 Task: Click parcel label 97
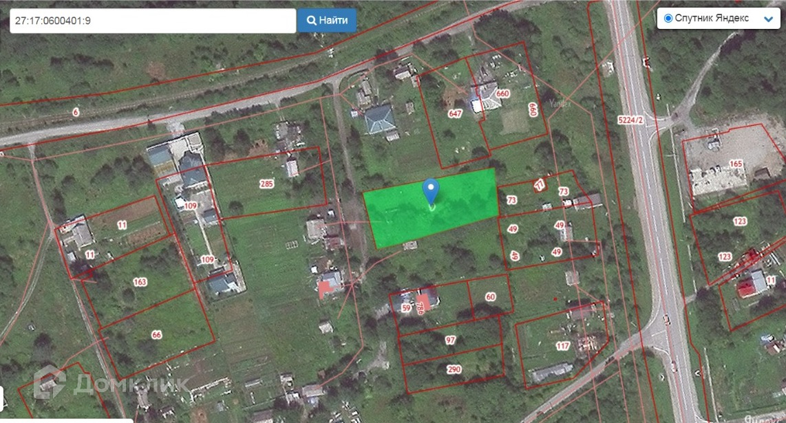pos(451,340)
